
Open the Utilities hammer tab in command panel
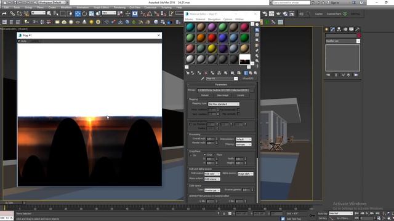pos(357,29)
